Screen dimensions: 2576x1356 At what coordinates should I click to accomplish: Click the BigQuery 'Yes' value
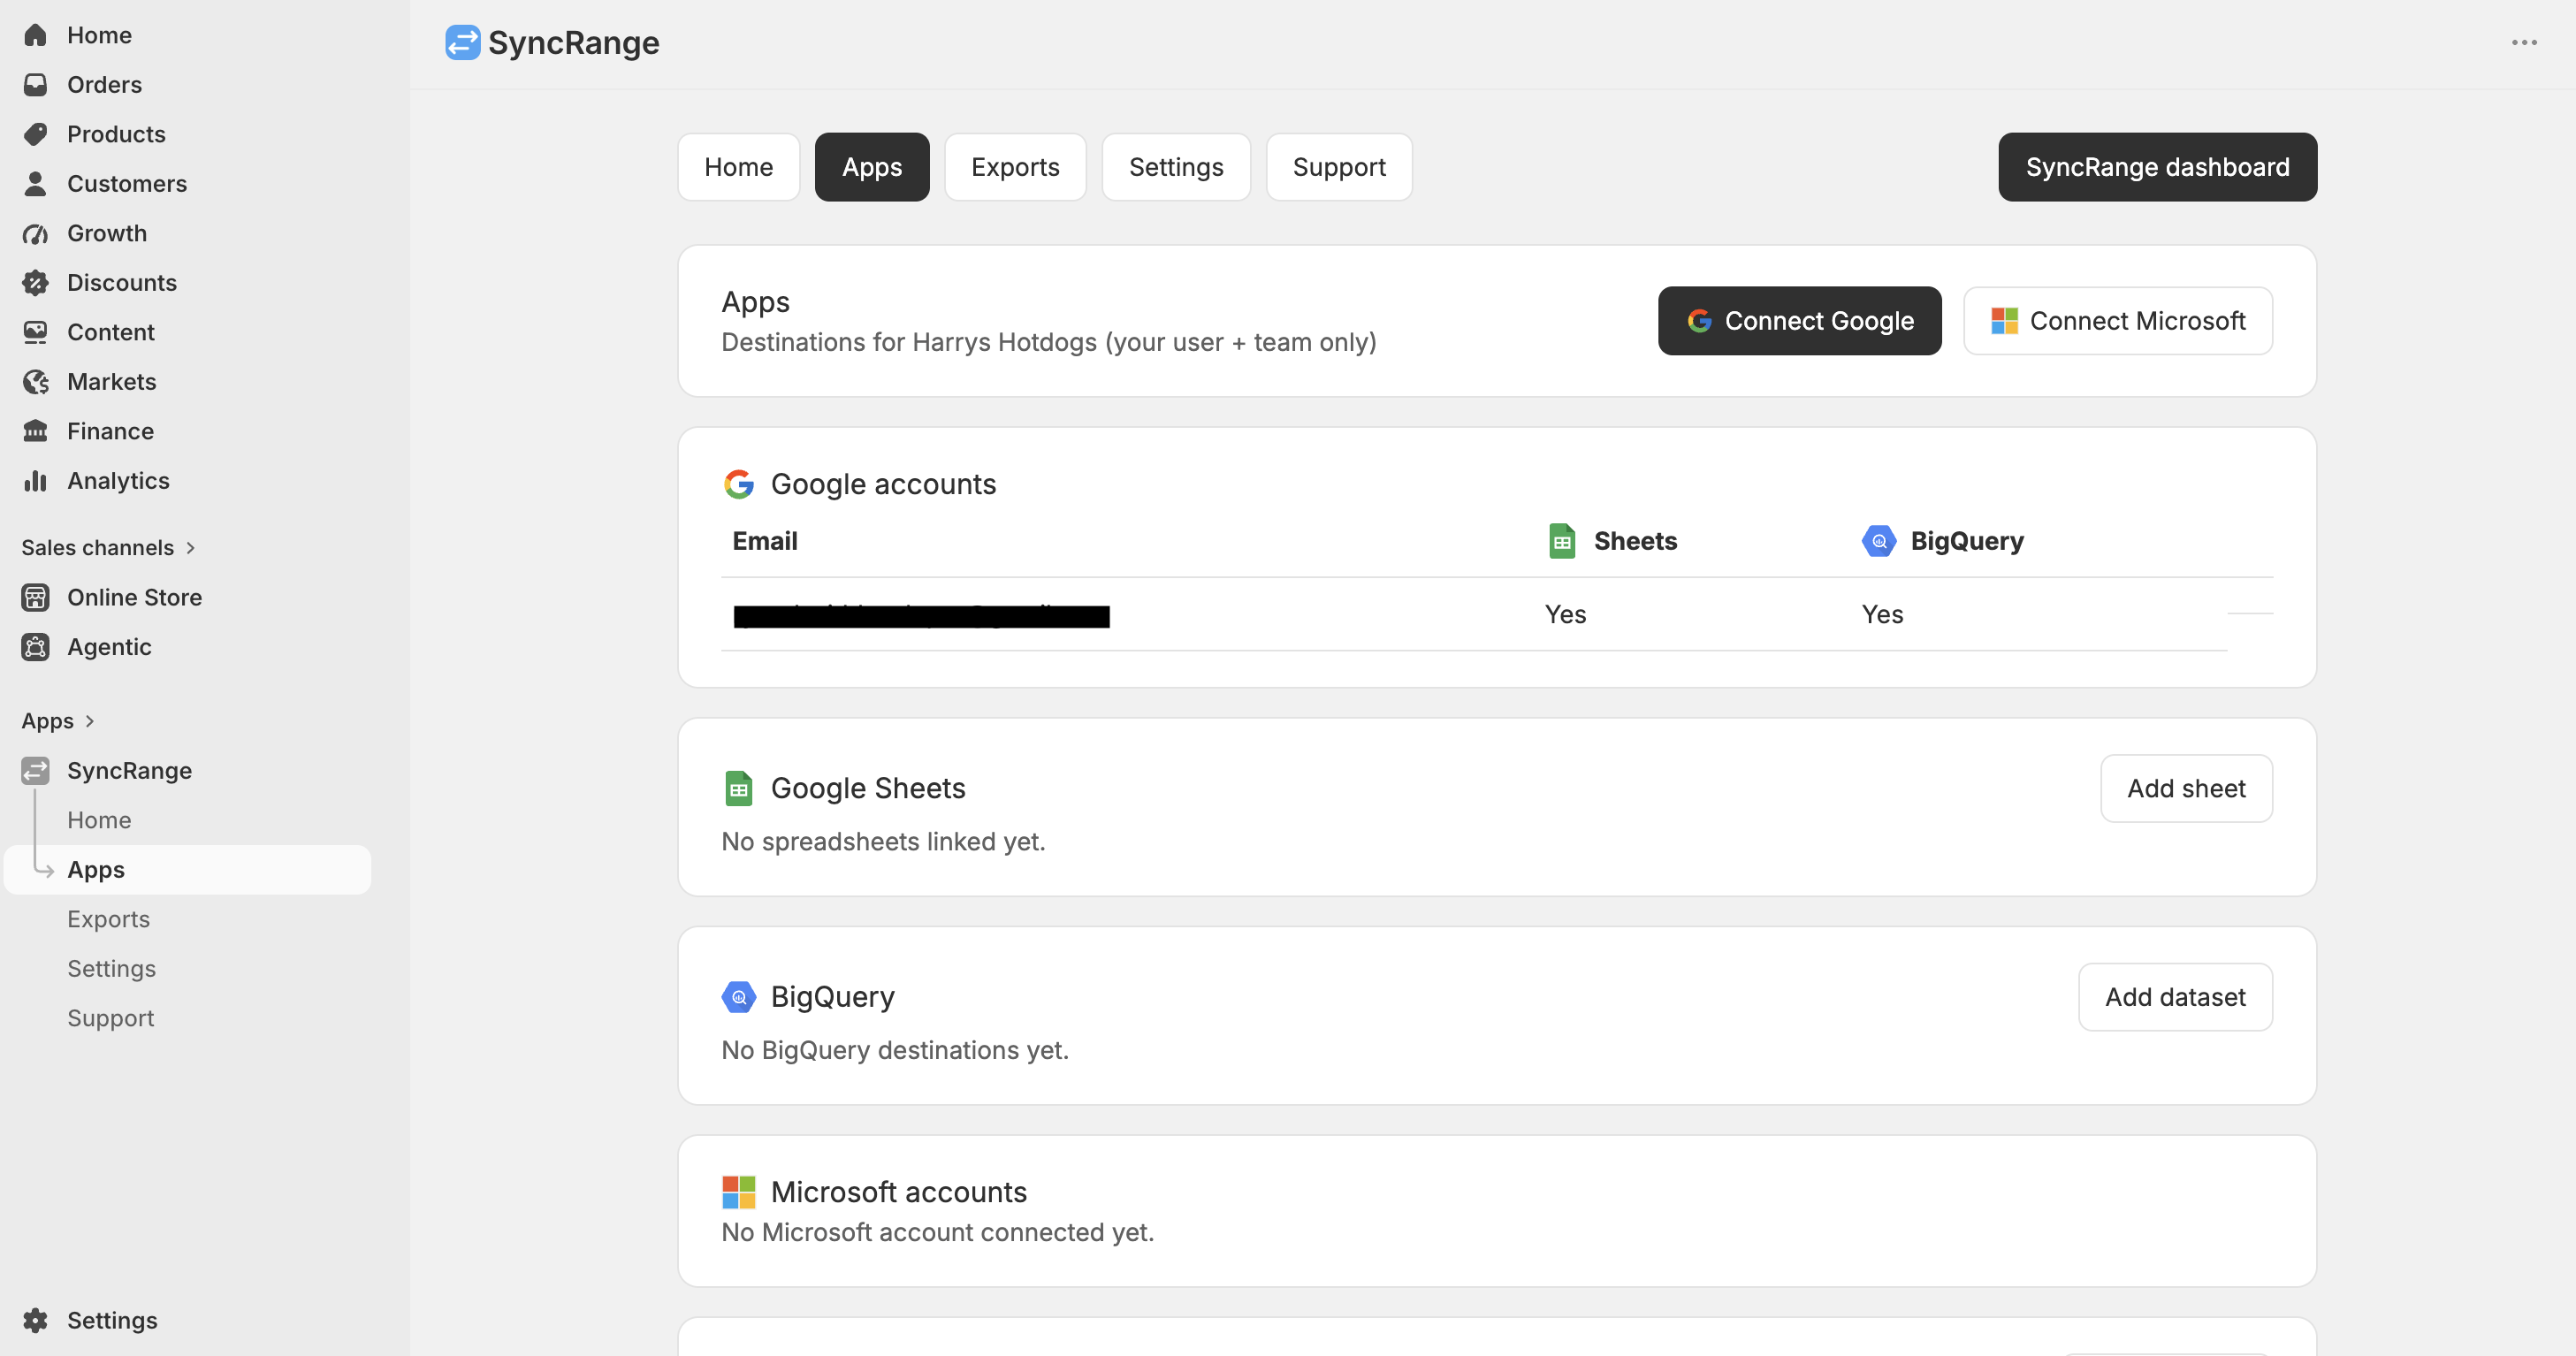(x=1882, y=614)
